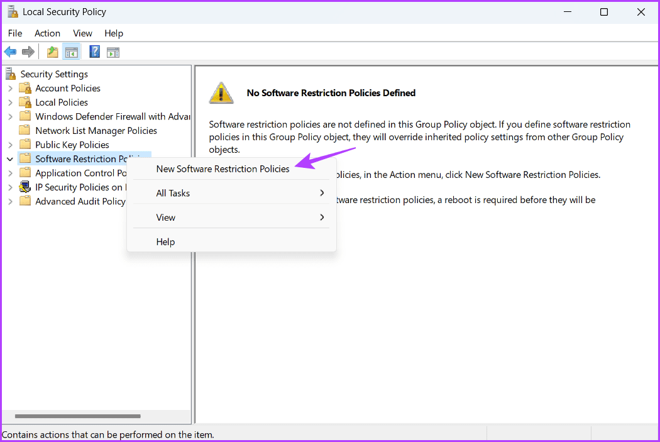Click the IP Security Policies computer icon
This screenshot has height=442, width=660.
tap(25, 187)
